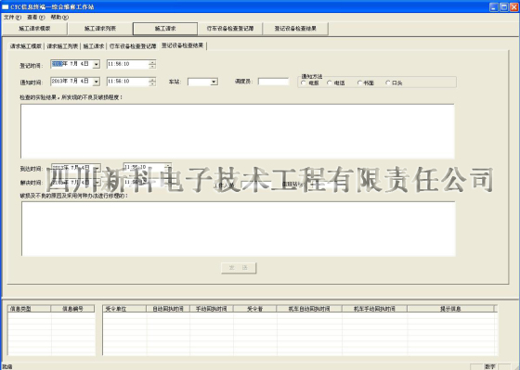Expand the 登记时间 date dropdown
Screen dimensions: 520x370
97,64
